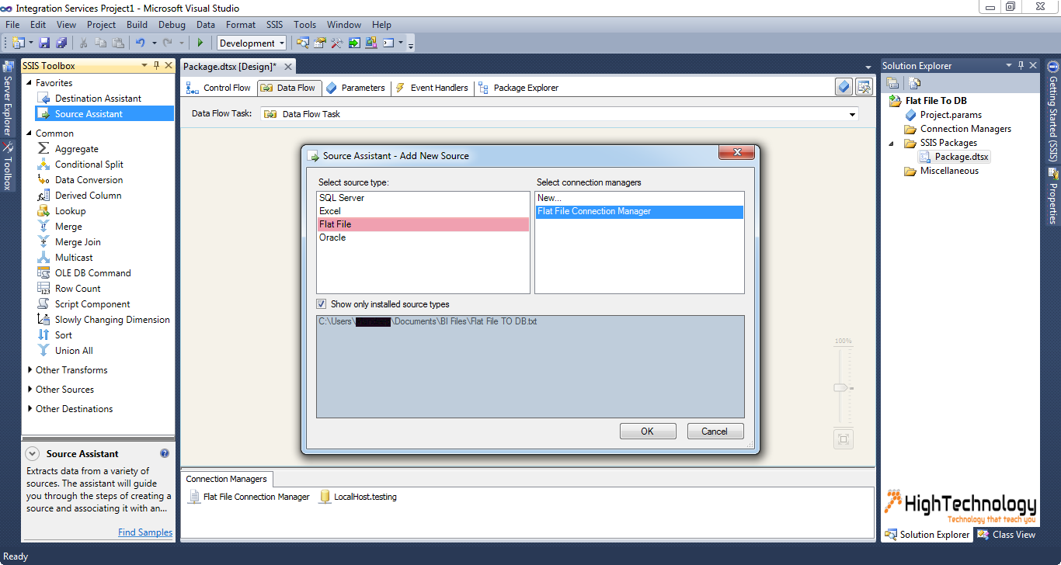The height and width of the screenshot is (565, 1061).
Task: Collapse the Common group in SSIS Toolbox
Action: [x=30, y=133]
